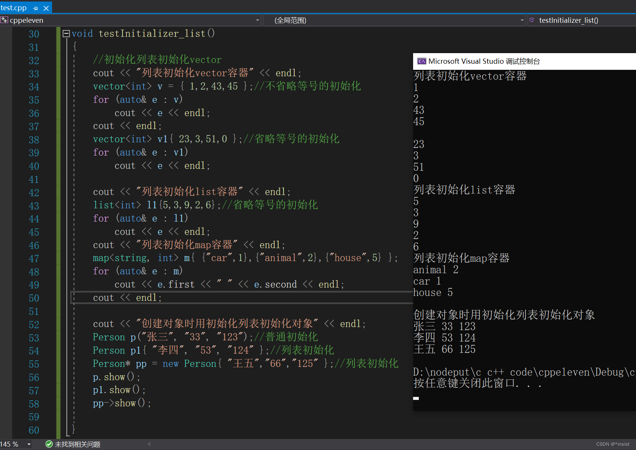This screenshot has width=636, height=450.
Task: Click the map<string, int> m declaration line
Action: click(x=245, y=258)
